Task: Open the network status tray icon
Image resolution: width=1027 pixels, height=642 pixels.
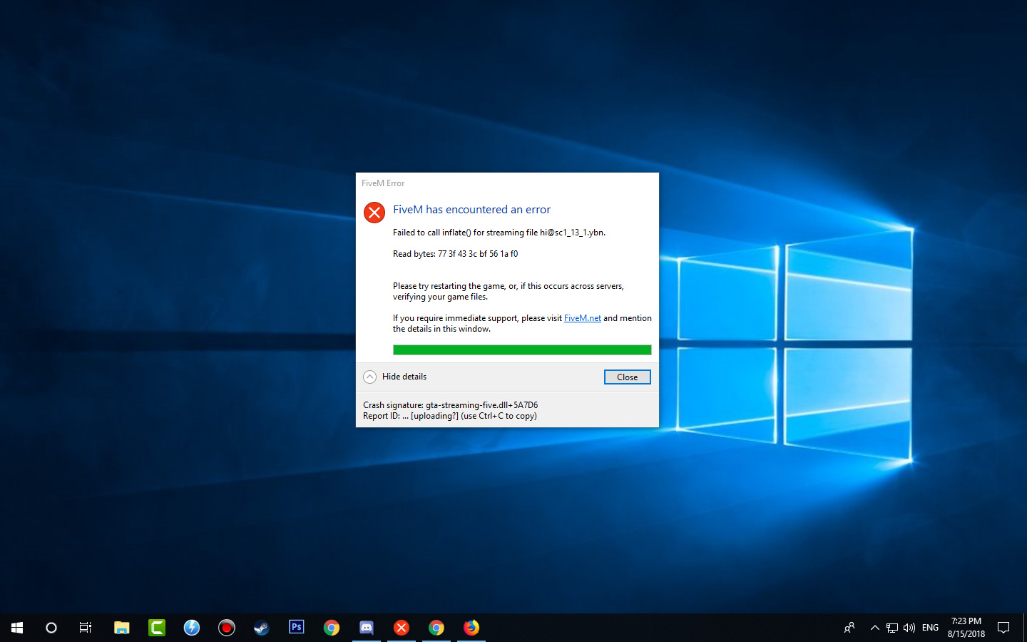Action: pyautogui.click(x=891, y=627)
